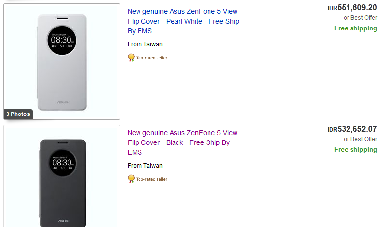Click 'From Taiwan' on the Pearl White listing
Image resolution: width=383 pixels, height=227 pixels.
145,44
